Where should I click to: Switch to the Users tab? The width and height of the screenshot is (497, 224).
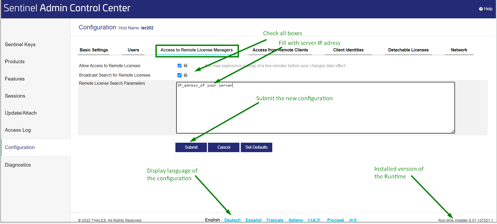[x=133, y=50]
